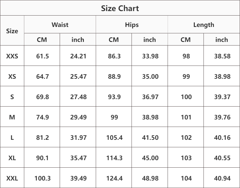Select hips inch value 45.00
Screen dimensions: 240x188
click(x=150, y=158)
